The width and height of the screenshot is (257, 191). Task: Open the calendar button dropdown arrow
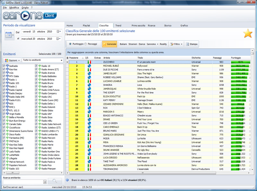tap(13, 35)
